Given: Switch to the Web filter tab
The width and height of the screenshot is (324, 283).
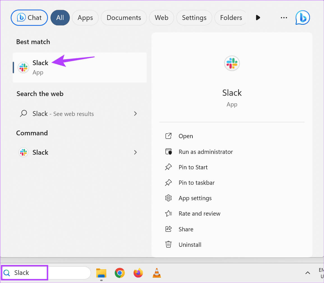Looking at the screenshot, I should click(162, 18).
